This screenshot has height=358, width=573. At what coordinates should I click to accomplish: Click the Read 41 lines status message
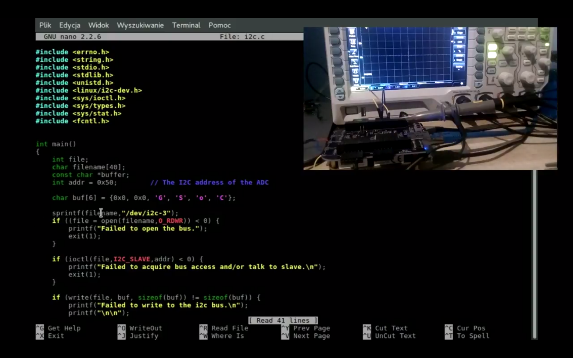(x=283, y=320)
